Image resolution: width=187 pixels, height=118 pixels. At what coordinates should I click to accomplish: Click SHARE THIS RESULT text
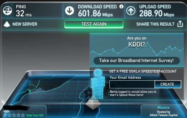click(155, 24)
